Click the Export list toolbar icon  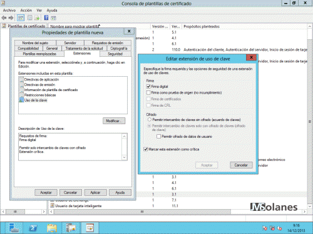coord(37,18)
